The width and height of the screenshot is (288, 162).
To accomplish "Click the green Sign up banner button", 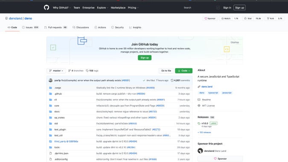I will [x=145, y=58].
